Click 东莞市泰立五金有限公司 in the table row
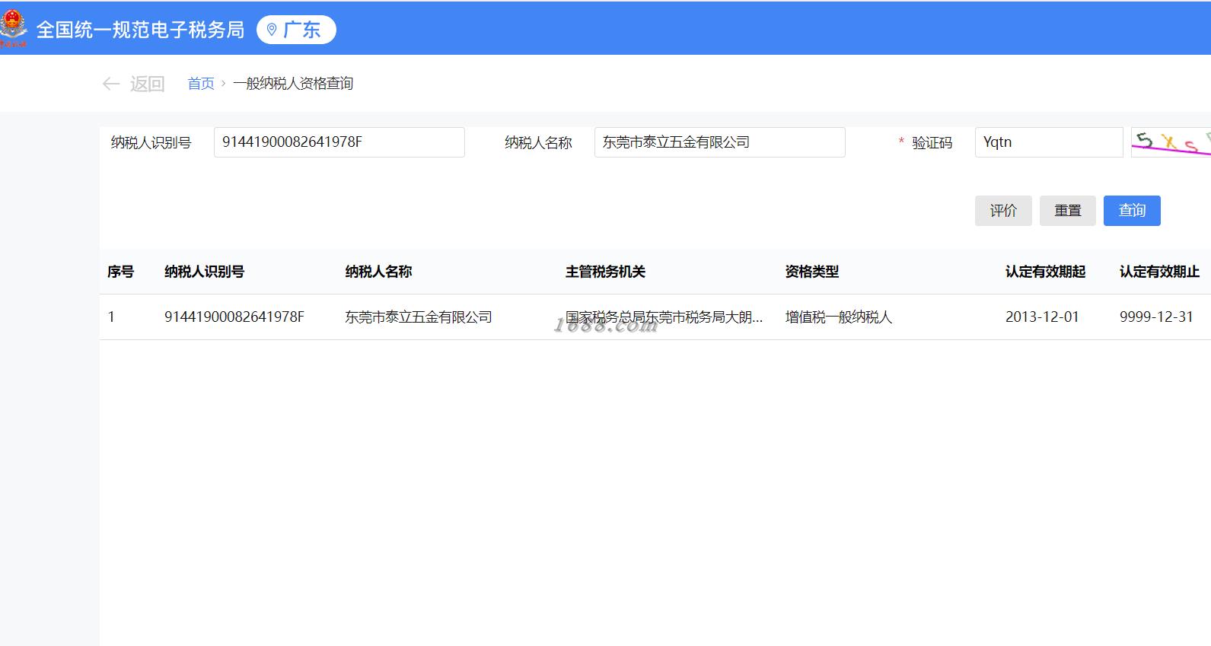The image size is (1211, 646). coord(419,317)
